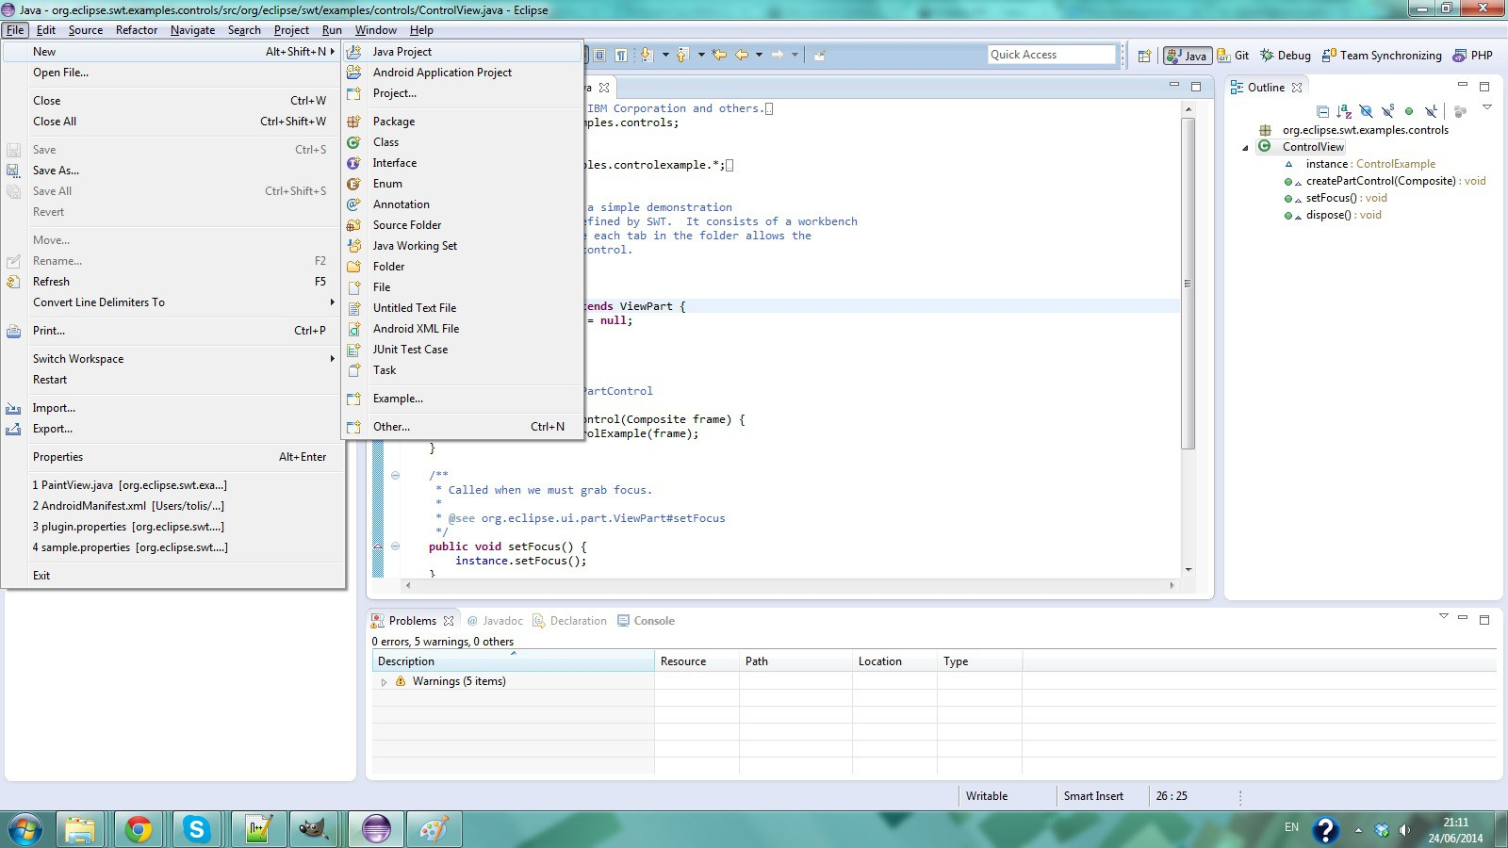Click the alphabetical Sort icon in Outline
This screenshot has height=848, width=1508.
click(1344, 111)
